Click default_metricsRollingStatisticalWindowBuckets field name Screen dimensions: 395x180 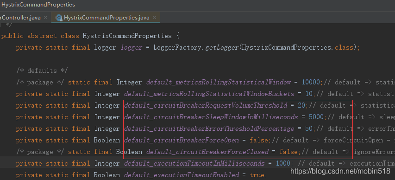pyautogui.click(x=209, y=94)
